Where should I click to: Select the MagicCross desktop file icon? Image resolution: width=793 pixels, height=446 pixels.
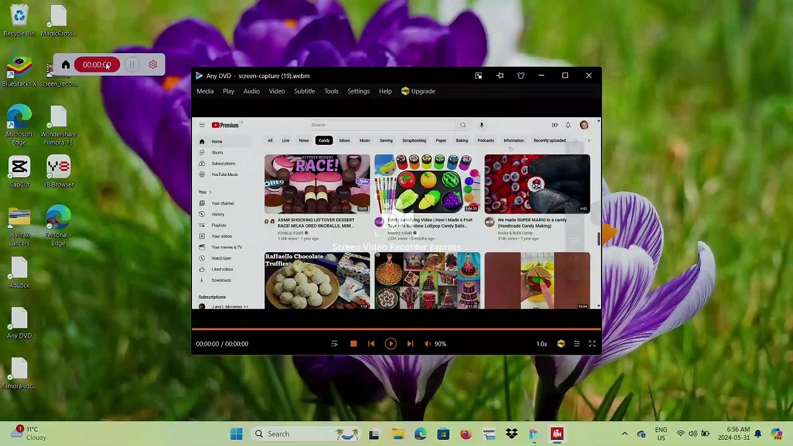click(x=58, y=21)
